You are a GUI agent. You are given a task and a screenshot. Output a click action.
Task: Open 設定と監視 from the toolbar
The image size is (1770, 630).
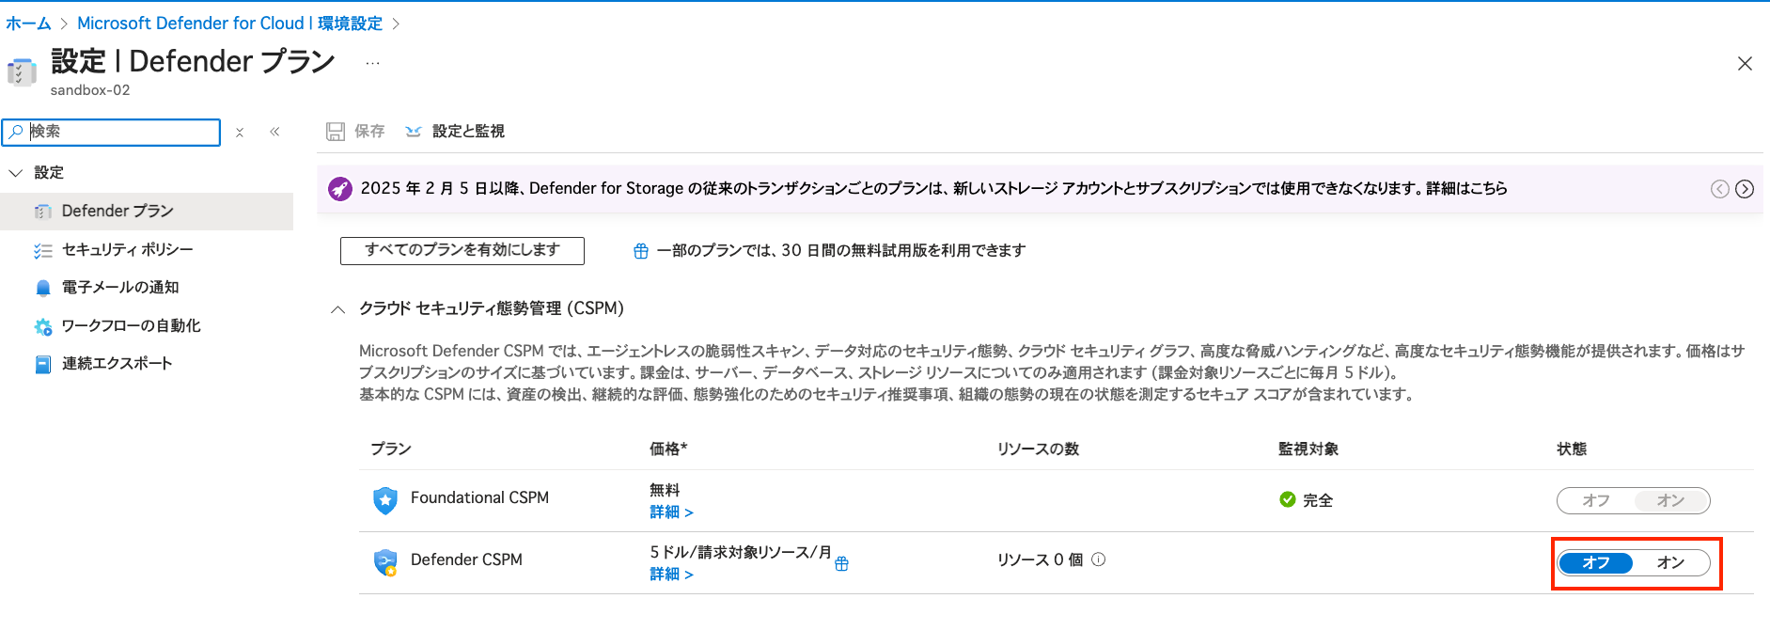(x=455, y=132)
